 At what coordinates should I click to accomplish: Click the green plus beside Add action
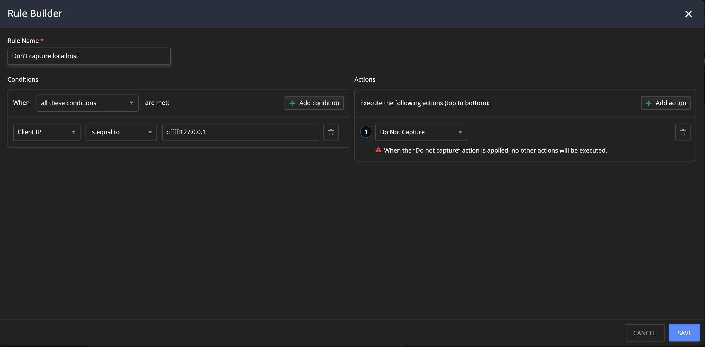(x=648, y=103)
